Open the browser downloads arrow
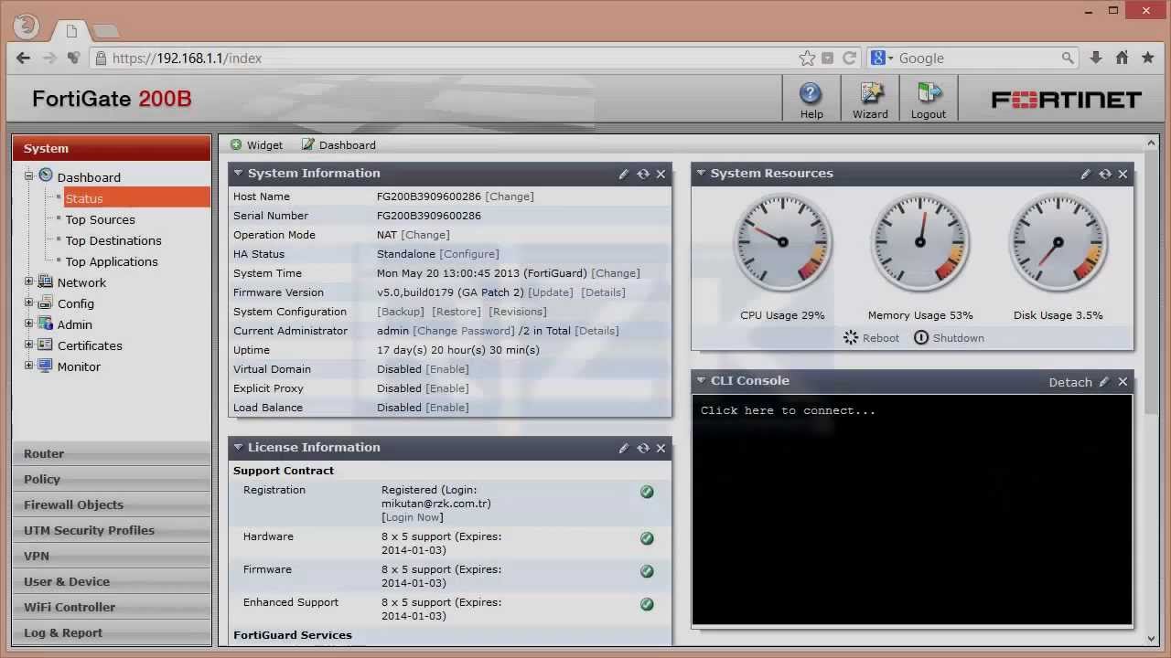This screenshot has height=658, width=1171. [x=1096, y=58]
